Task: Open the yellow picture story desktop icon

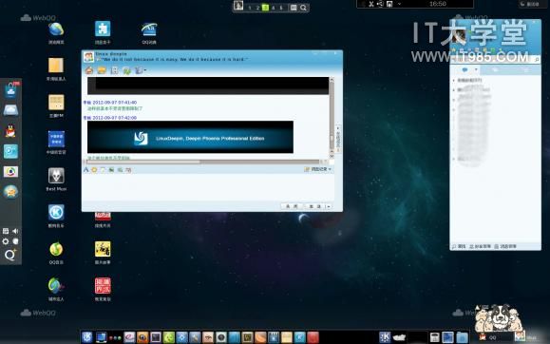Action: 103,249
